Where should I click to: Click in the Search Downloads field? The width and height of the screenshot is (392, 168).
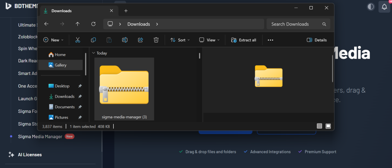click(298, 24)
